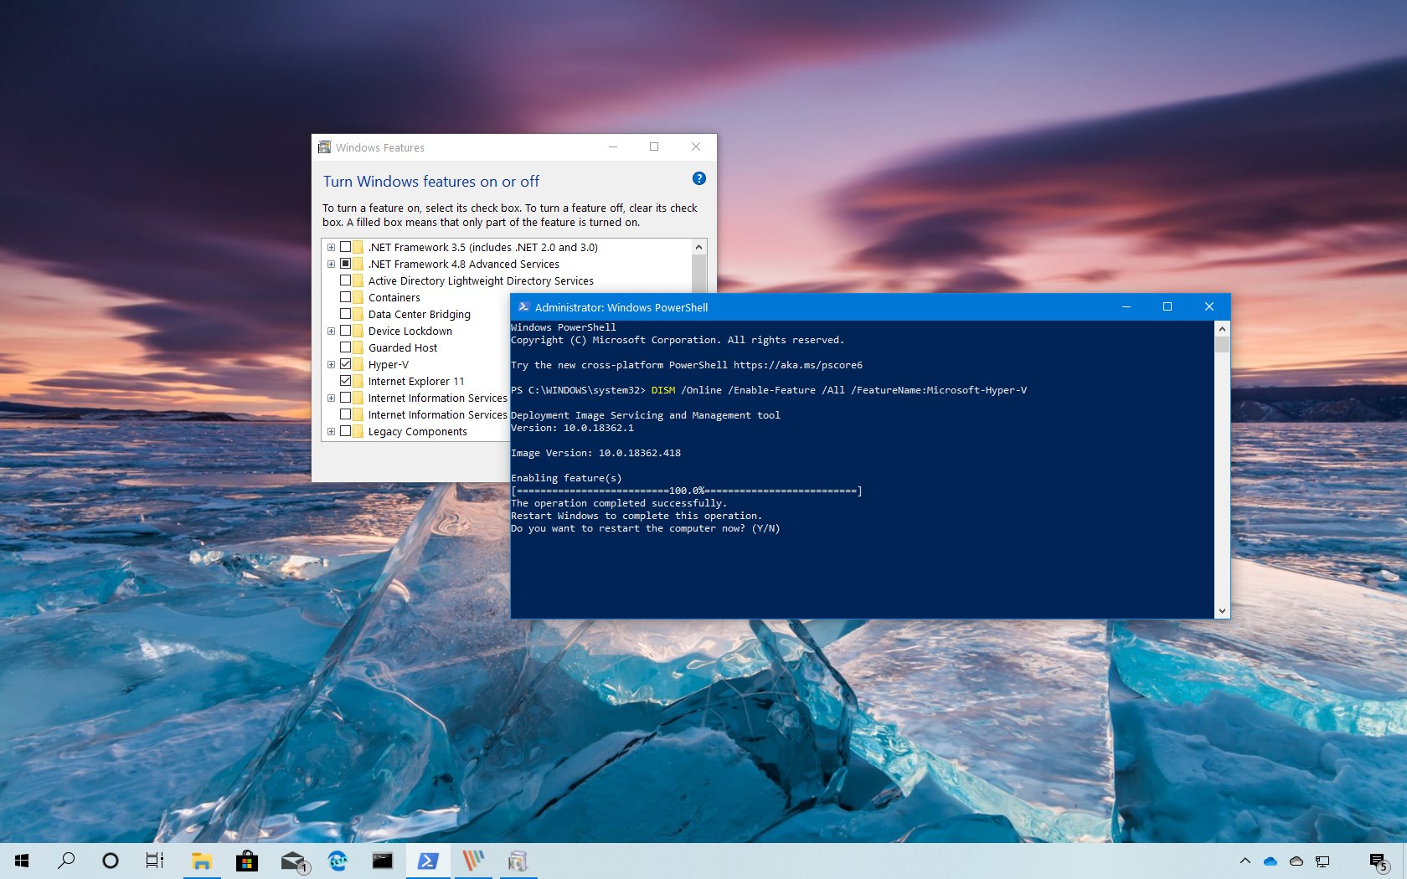Uncheck the Hyper-V feature
Viewport: 1407px width, 879px height.
pyautogui.click(x=348, y=364)
